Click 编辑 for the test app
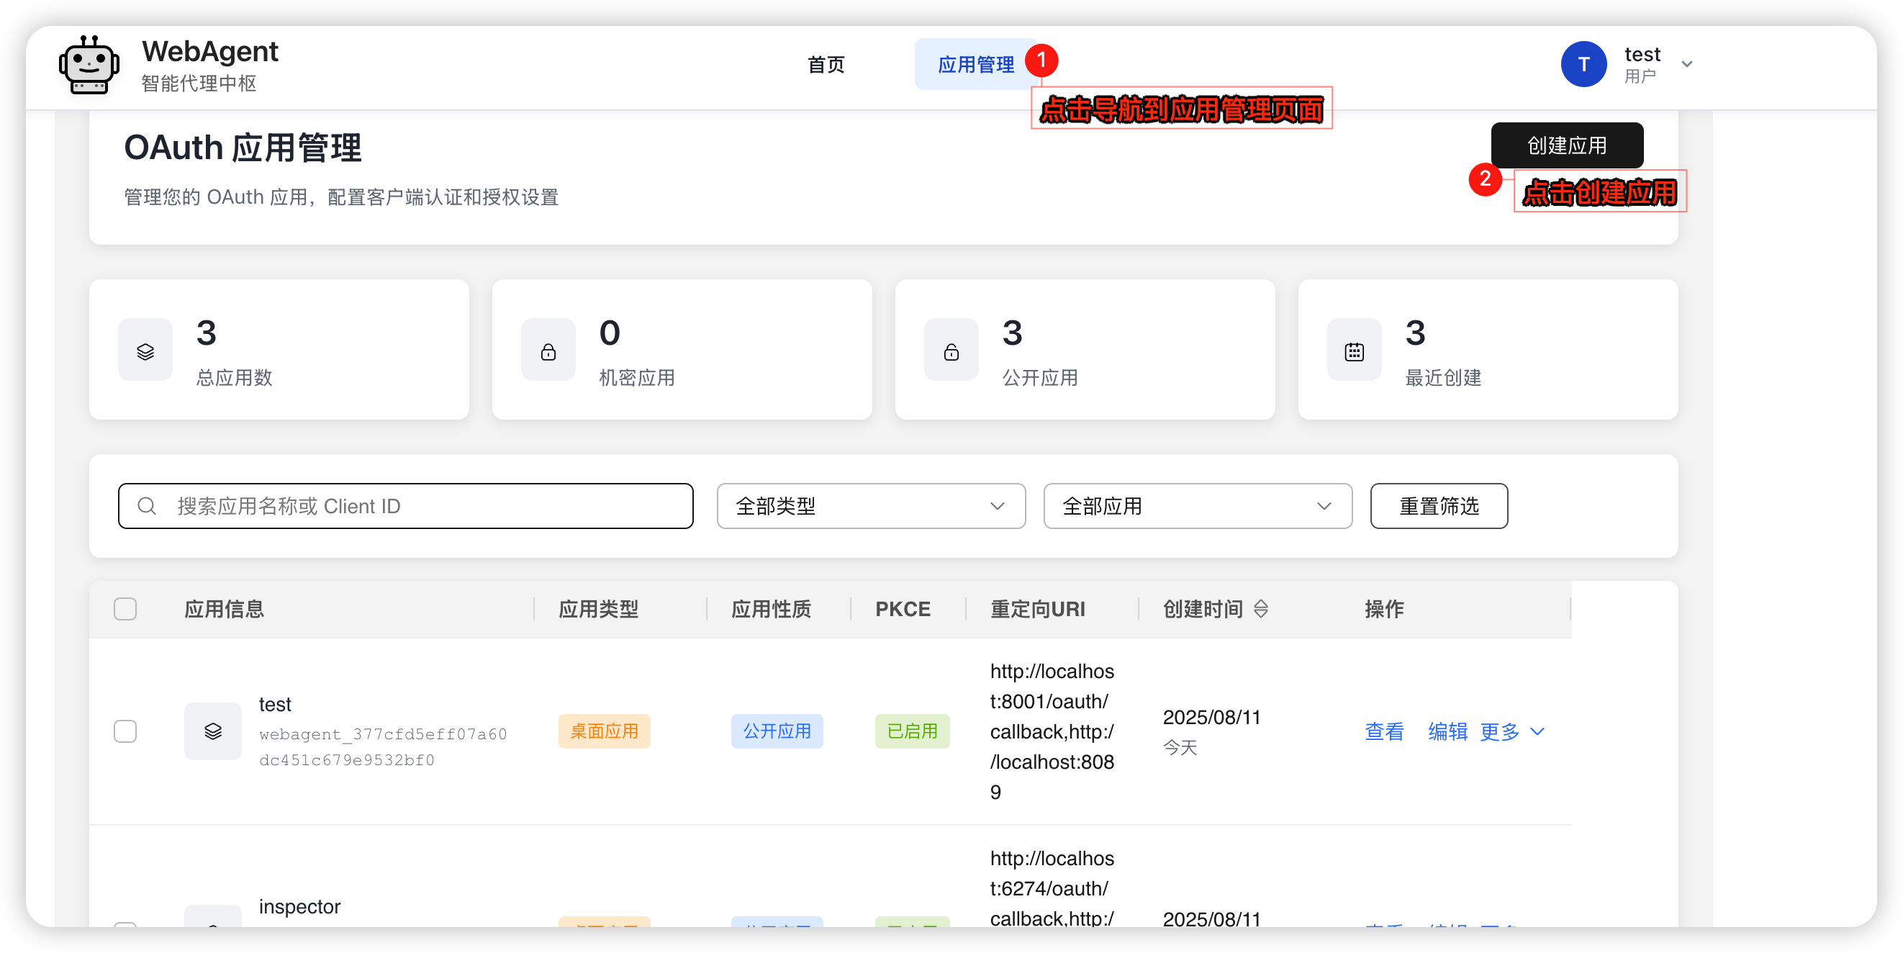The image size is (1903, 953). pyautogui.click(x=1447, y=732)
